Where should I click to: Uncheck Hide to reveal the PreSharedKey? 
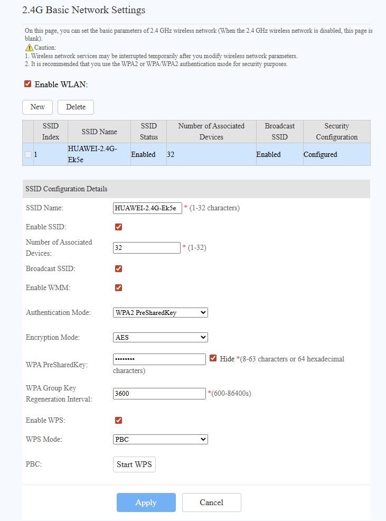coord(213,358)
